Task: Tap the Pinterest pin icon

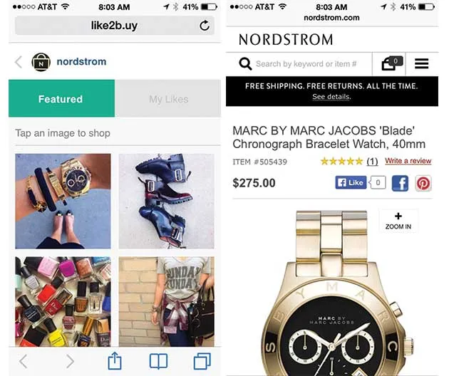Action: [423, 183]
